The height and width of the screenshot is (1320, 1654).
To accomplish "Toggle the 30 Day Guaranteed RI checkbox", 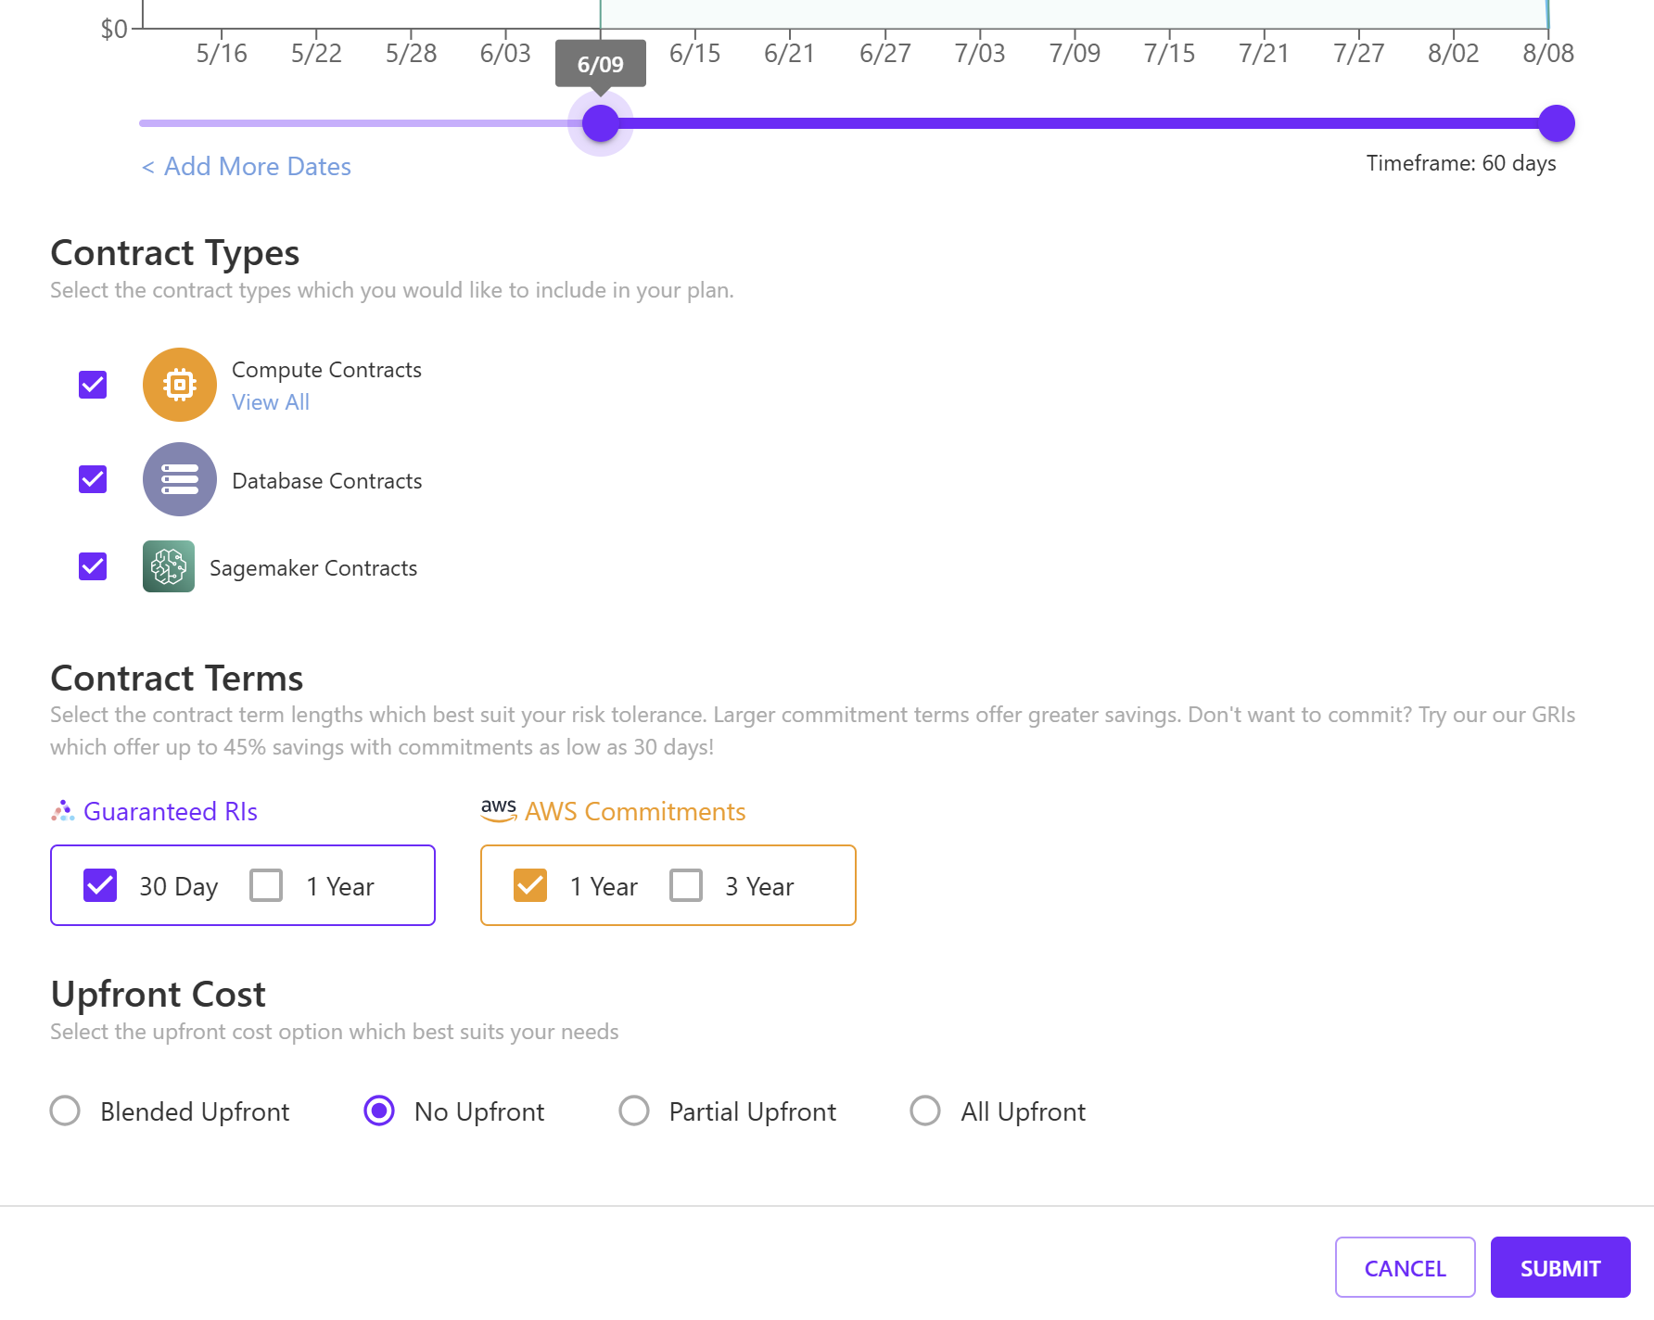I will click(x=100, y=885).
